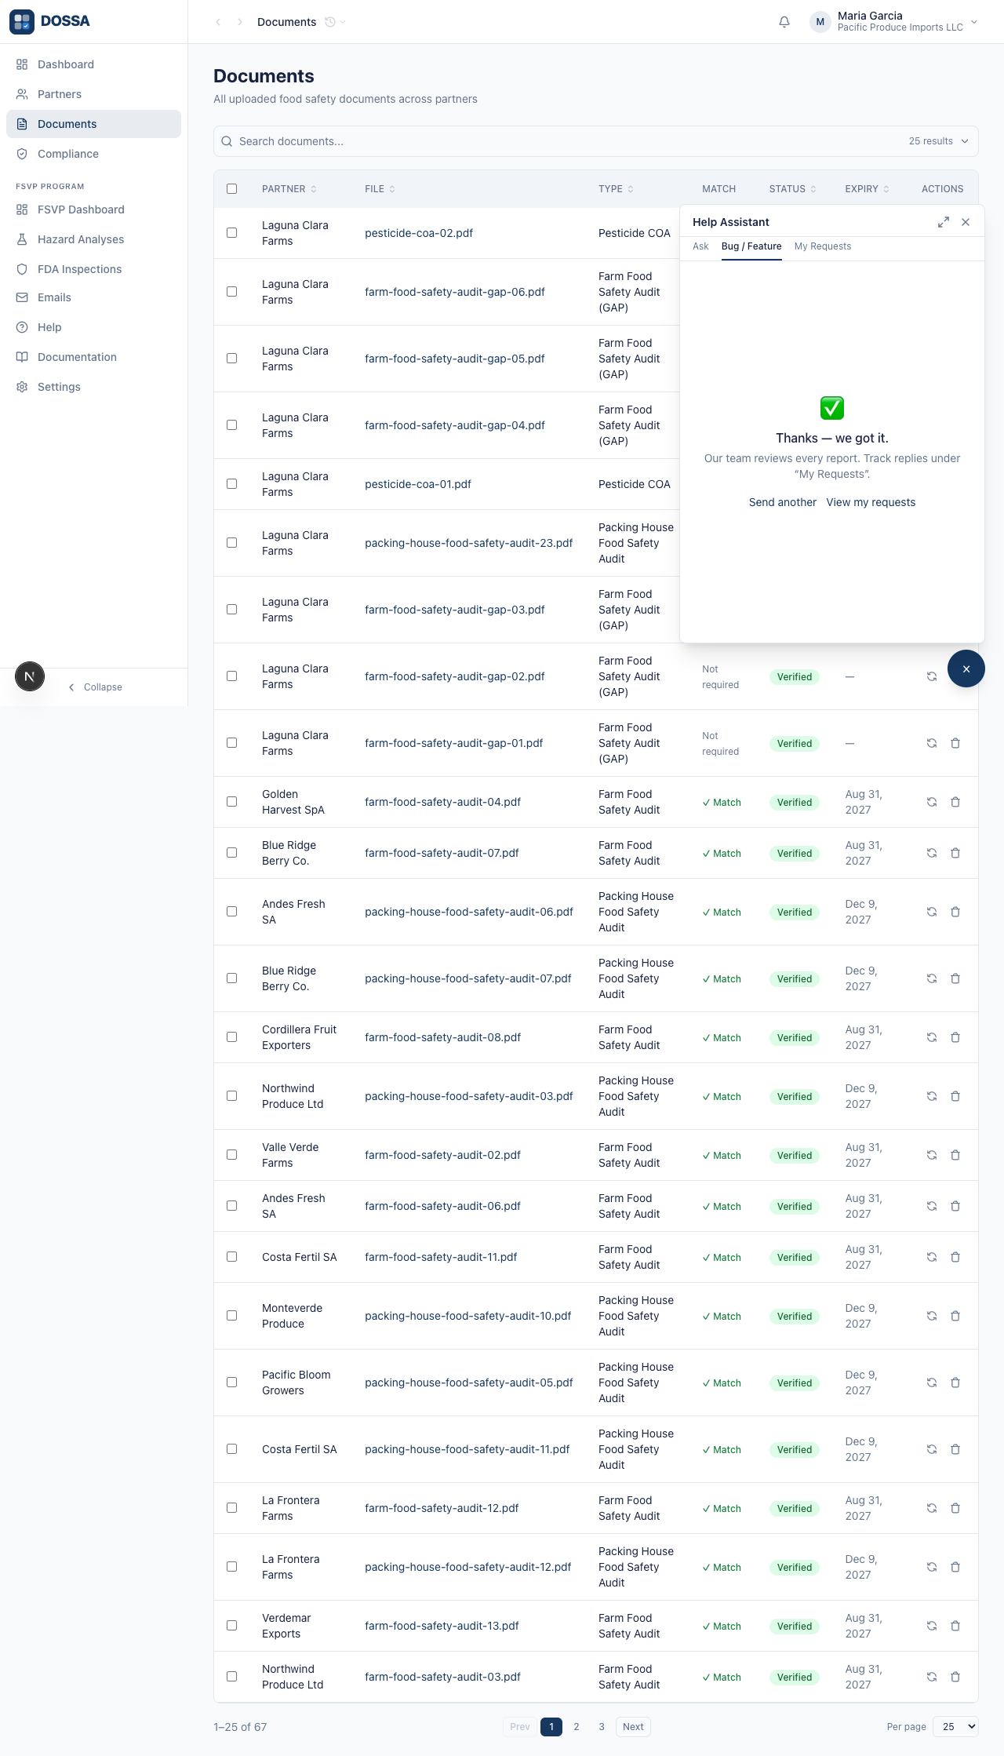
Task: Click the DOSSA logo
Action: point(49,21)
